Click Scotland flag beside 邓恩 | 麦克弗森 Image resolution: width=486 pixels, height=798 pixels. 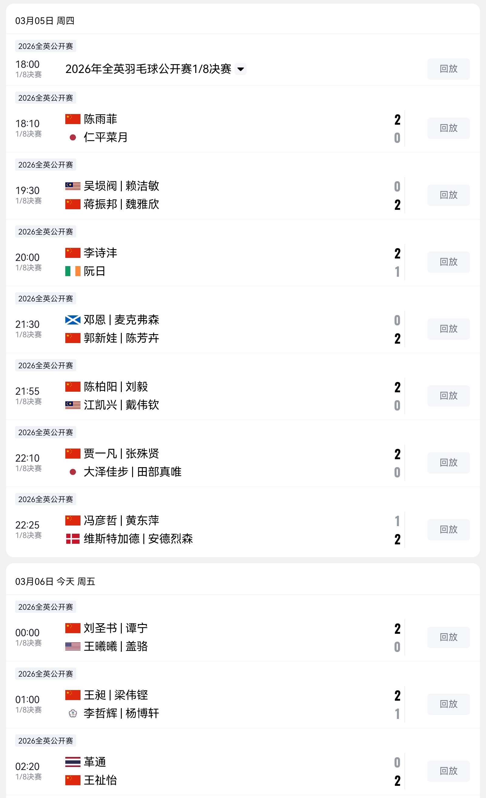(x=73, y=320)
